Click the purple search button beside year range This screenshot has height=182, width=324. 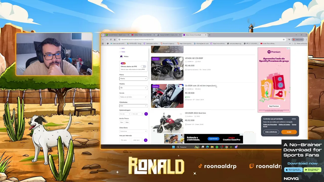click(x=146, y=140)
